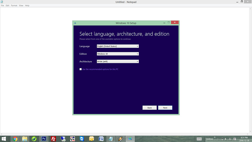Tick the recommended options checkbox

[x=81, y=69]
